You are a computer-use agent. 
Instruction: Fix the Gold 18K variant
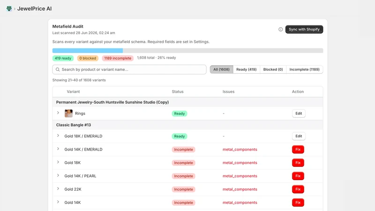(298, 163)
